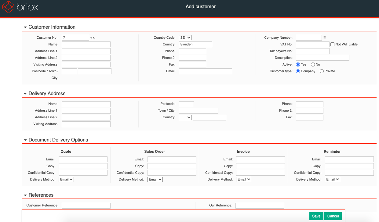Cancel adding the customer
The image size is (379, 222).
(x=333, y=216)
